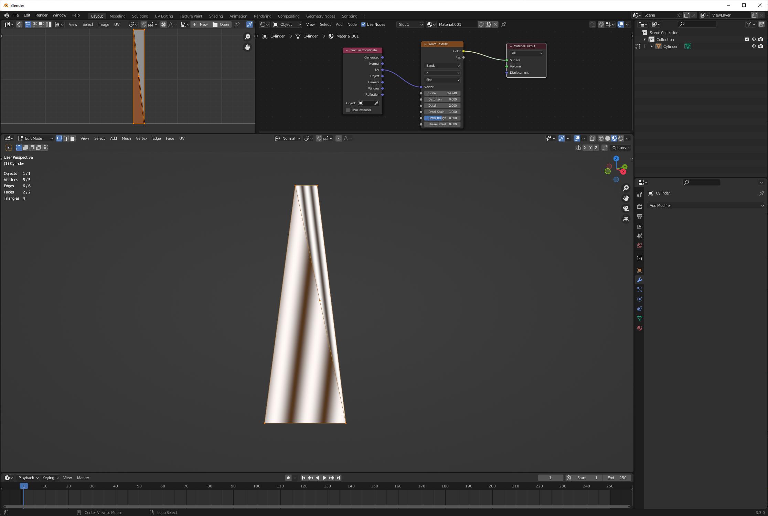Screen dimensions: 768x516
Task: Open the Object properties tab
Action: click(x=640, y=270)
